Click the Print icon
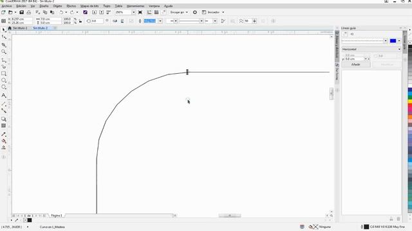This screenshot has height=231, width=412. (x=28, y=12)
